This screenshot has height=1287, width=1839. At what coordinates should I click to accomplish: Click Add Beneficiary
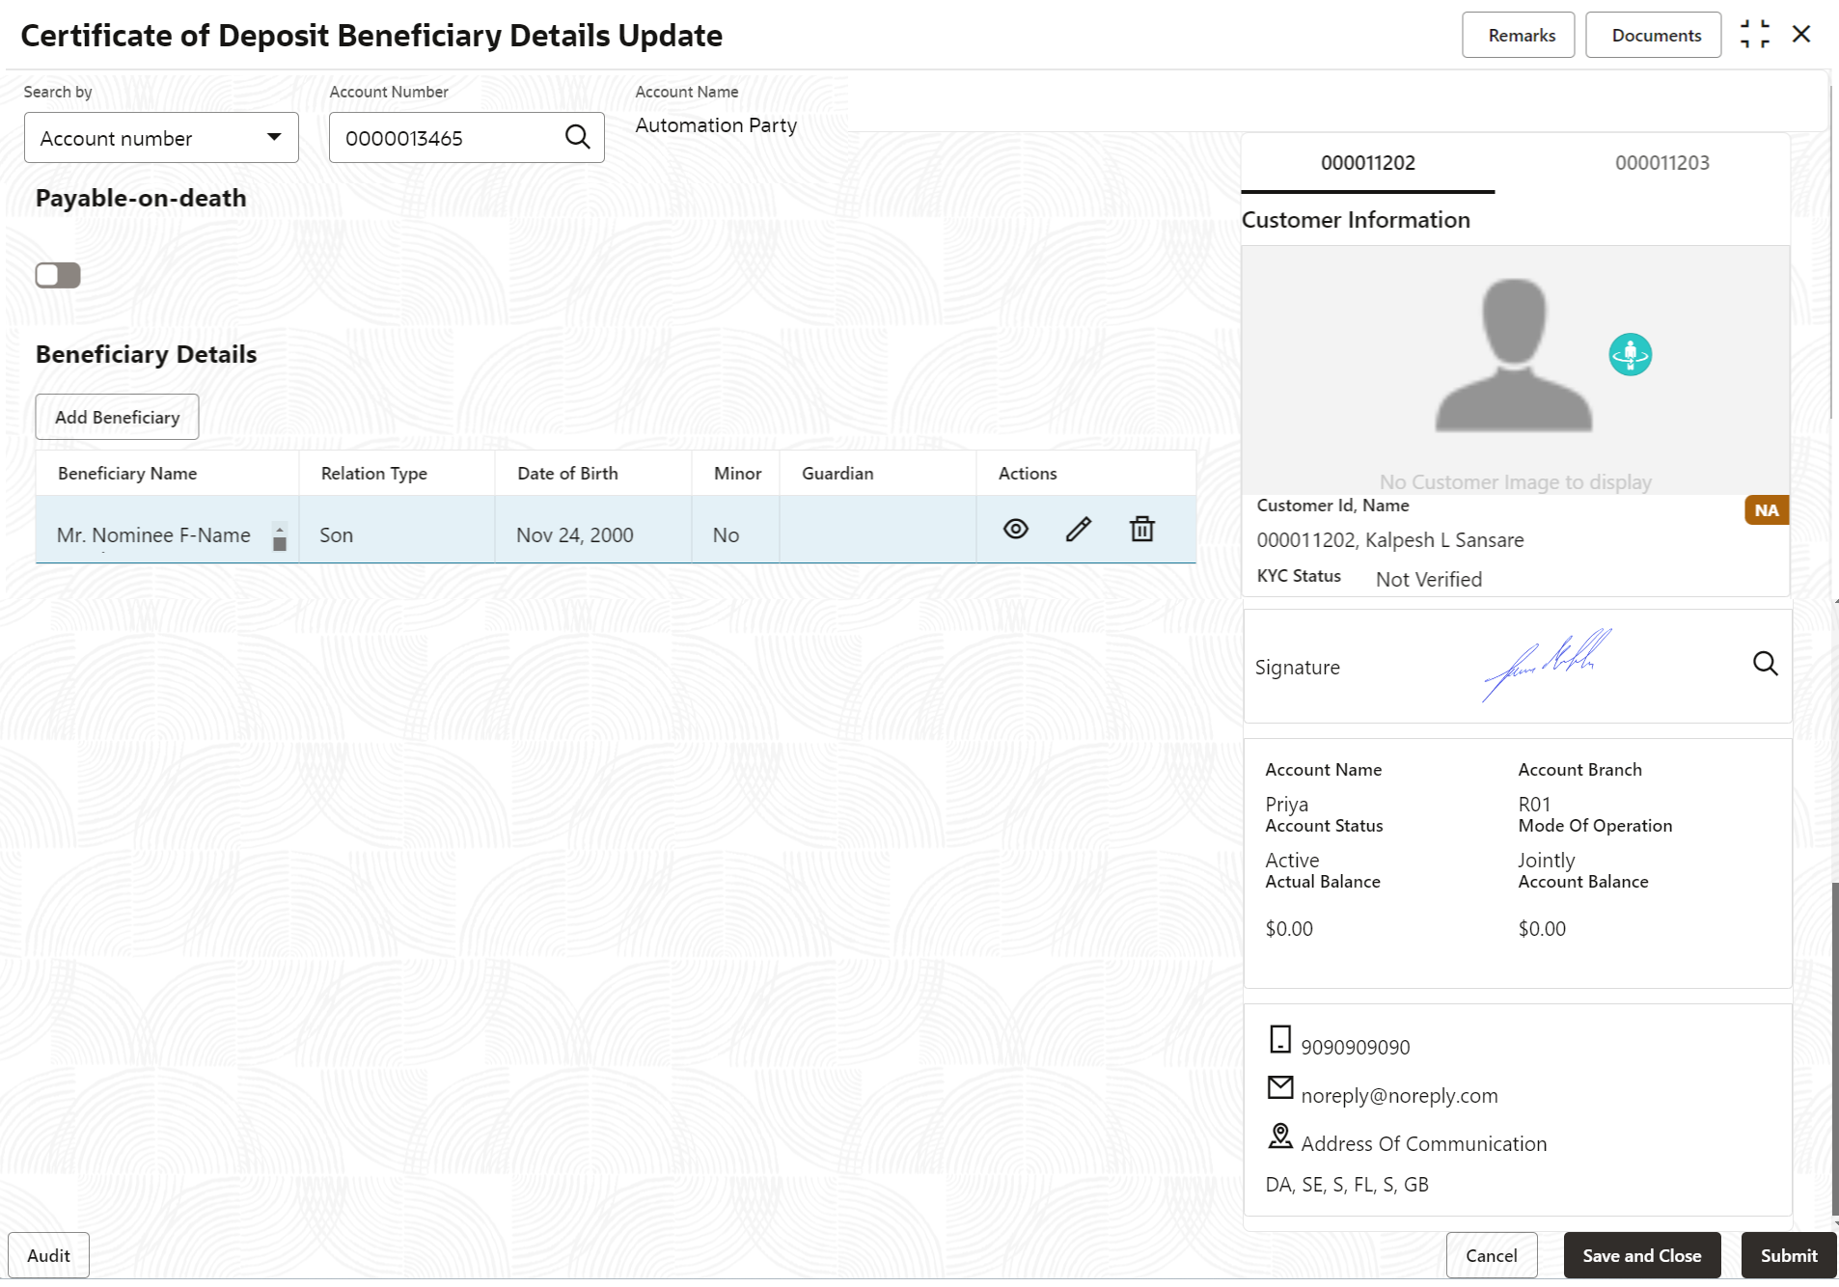[x=118, y=417]
